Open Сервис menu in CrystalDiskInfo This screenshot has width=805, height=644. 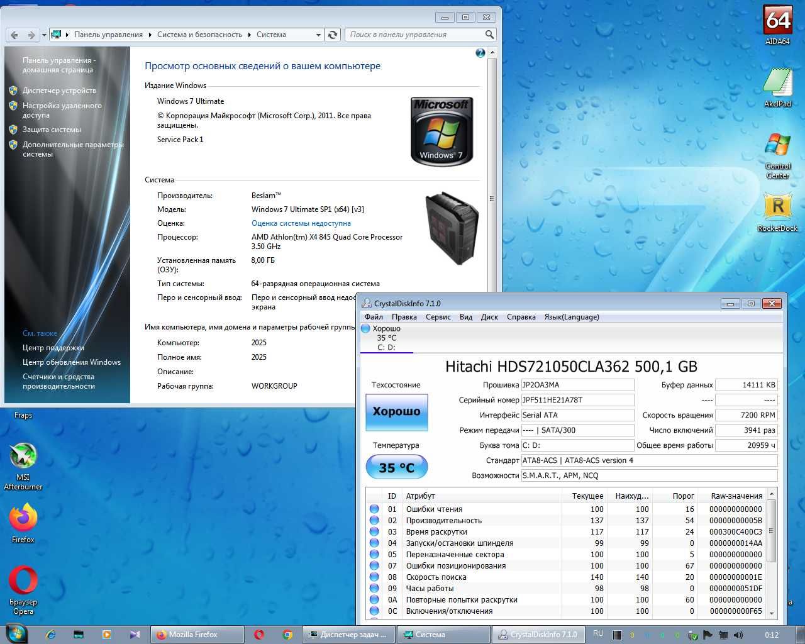pos(438,317)
